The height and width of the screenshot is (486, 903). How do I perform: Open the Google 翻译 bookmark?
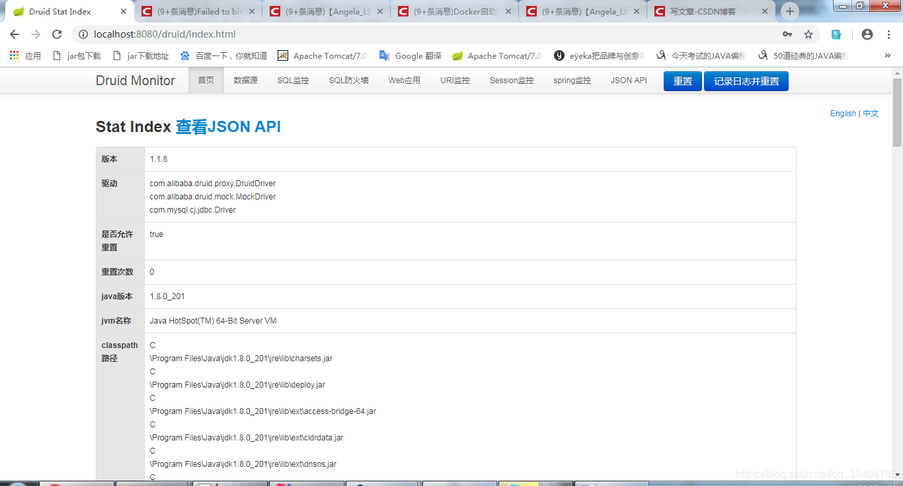click(410, 56)
